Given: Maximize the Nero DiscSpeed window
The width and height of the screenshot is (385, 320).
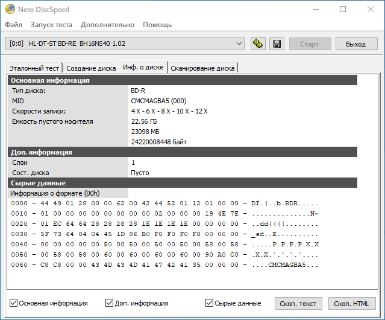Looking at the screenshot, I should pyautogui.click(x=343, y=9).
